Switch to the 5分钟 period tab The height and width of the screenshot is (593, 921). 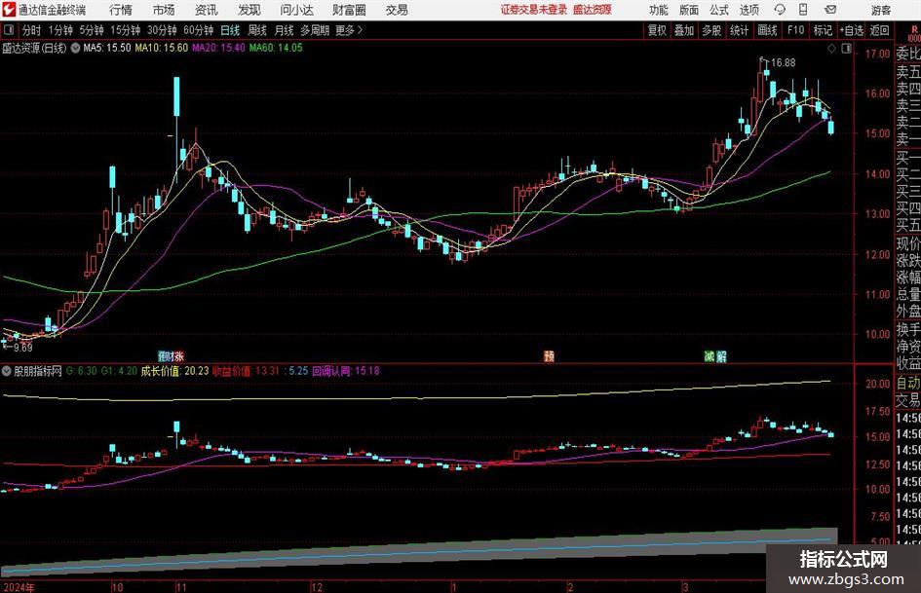tap(91, 30)
